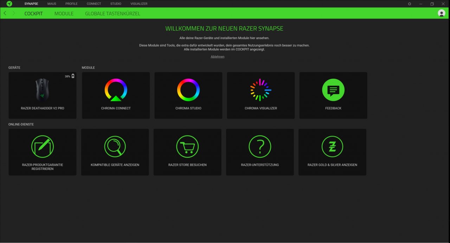The image size is (450, 243).
Task: Minimize the Synapse window
Action: pos(421,4)
